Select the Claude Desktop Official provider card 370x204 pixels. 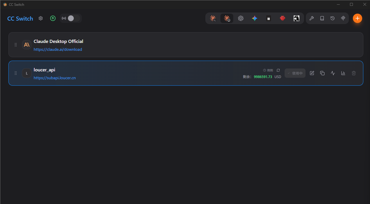coord(186,45)
